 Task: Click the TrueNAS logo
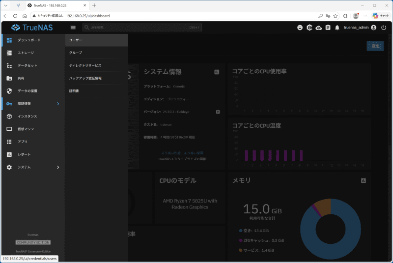tap(32, 28)
